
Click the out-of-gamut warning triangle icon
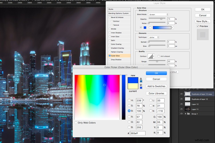click(141, 79)
